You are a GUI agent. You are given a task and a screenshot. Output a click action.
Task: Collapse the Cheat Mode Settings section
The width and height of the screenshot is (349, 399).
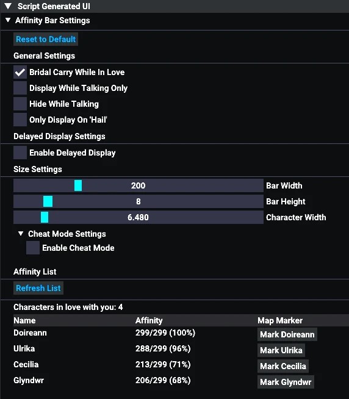click(21, 234)
